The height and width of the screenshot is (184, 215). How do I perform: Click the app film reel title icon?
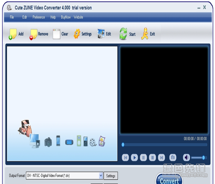(9, 8)
